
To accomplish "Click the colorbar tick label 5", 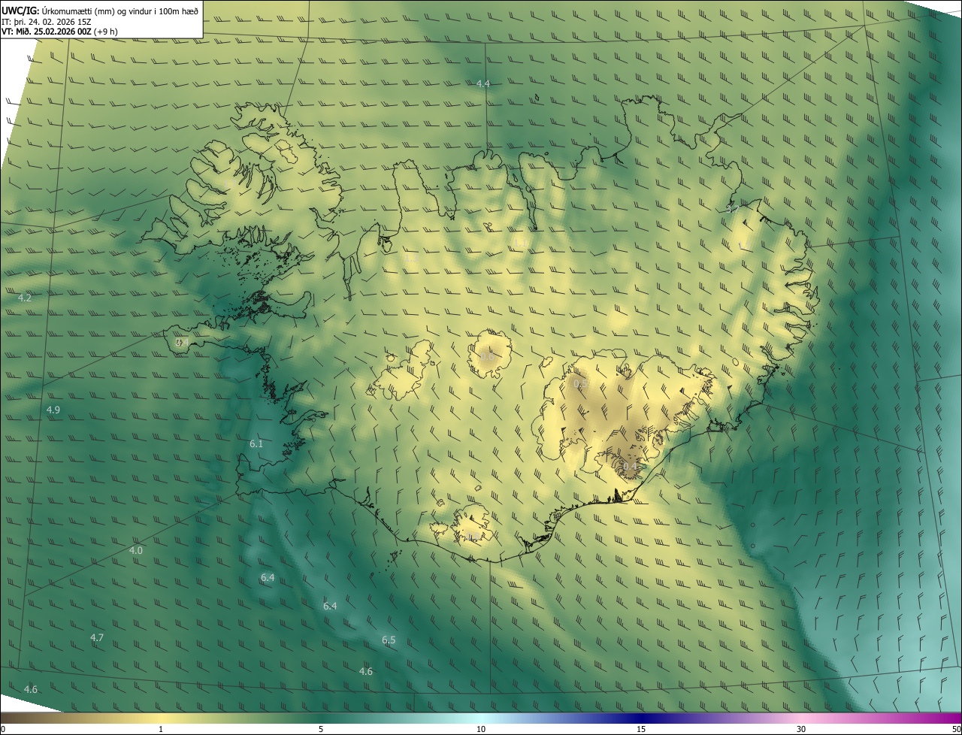I will (x=321, y=729).
